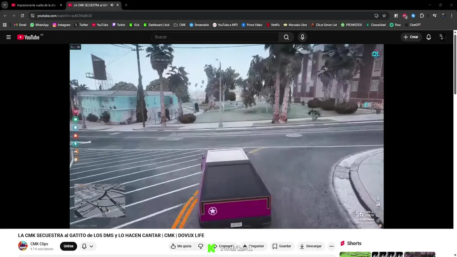Viewport: 457px width, 257px height.
Task: Open the apps grid in bookmarks bar
Action: point(5,25)
